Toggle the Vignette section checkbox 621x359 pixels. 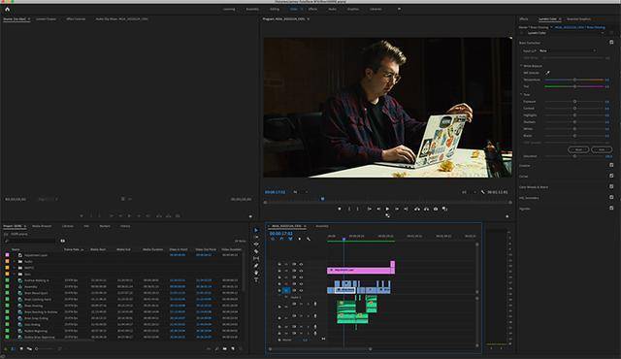611,209
